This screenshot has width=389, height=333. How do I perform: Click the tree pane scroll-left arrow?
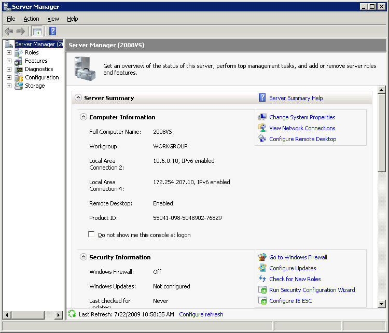pos(7,315)
